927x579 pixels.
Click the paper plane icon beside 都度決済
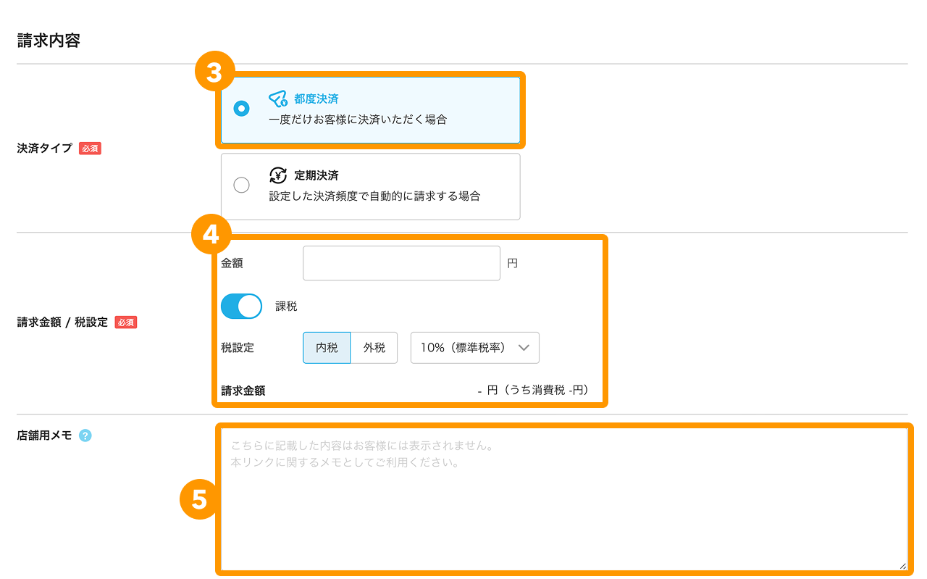(278, 99)
